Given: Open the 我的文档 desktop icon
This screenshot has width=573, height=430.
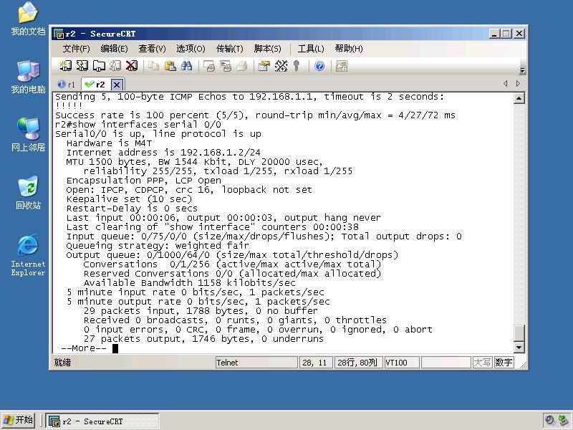Looking at the screenshot, I should tap(28, 19).
